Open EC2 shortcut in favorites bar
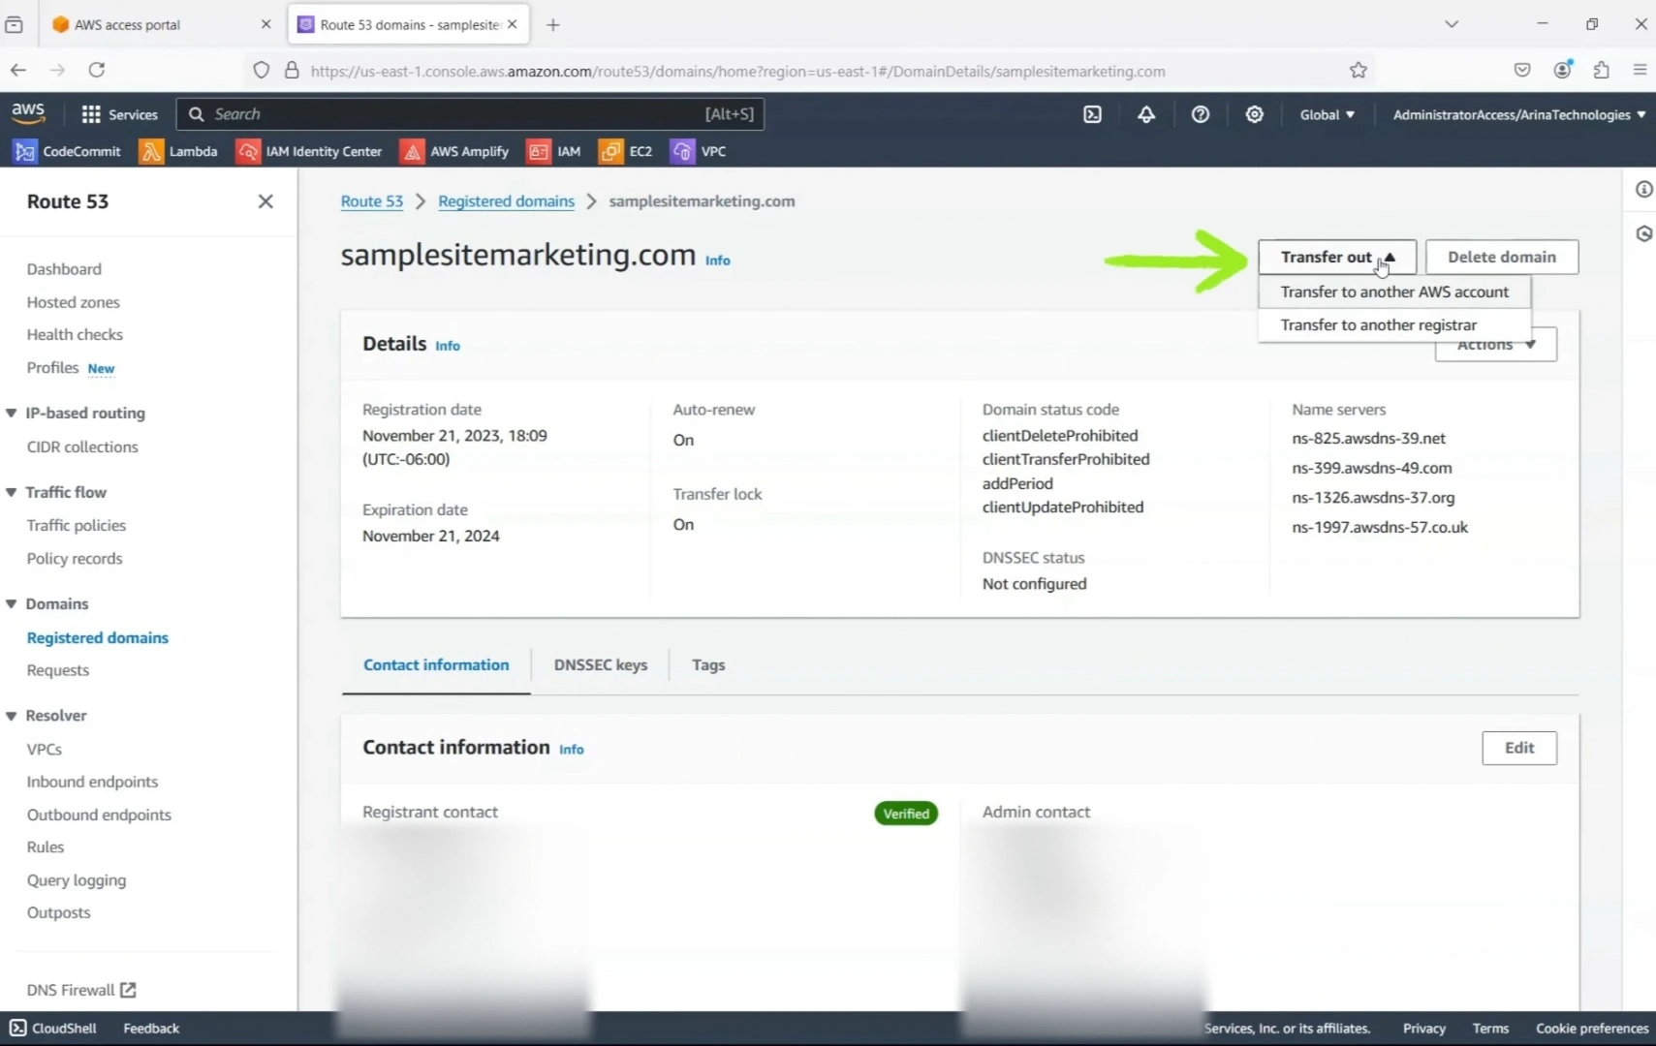The width and height of the screenshot is (1656, 1046). (x=626, y=151)
